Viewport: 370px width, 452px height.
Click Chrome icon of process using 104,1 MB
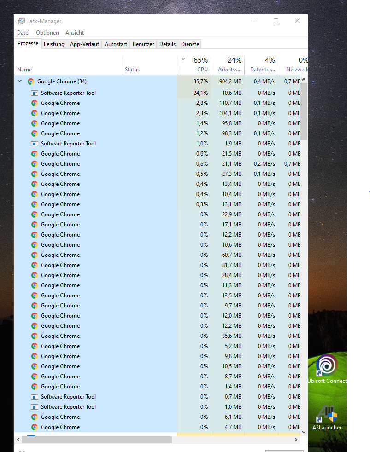[35, 113]
